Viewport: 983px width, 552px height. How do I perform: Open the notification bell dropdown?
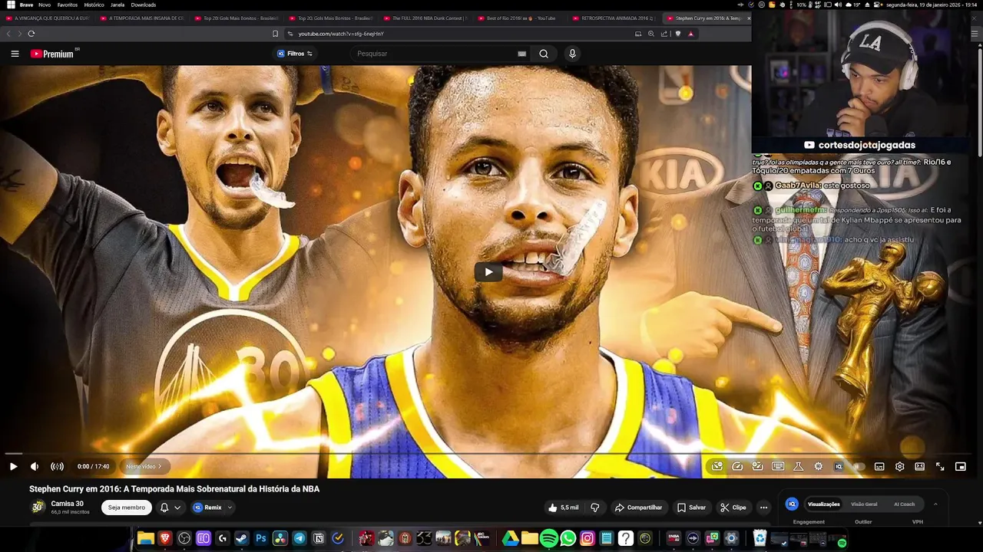(170, 508)
